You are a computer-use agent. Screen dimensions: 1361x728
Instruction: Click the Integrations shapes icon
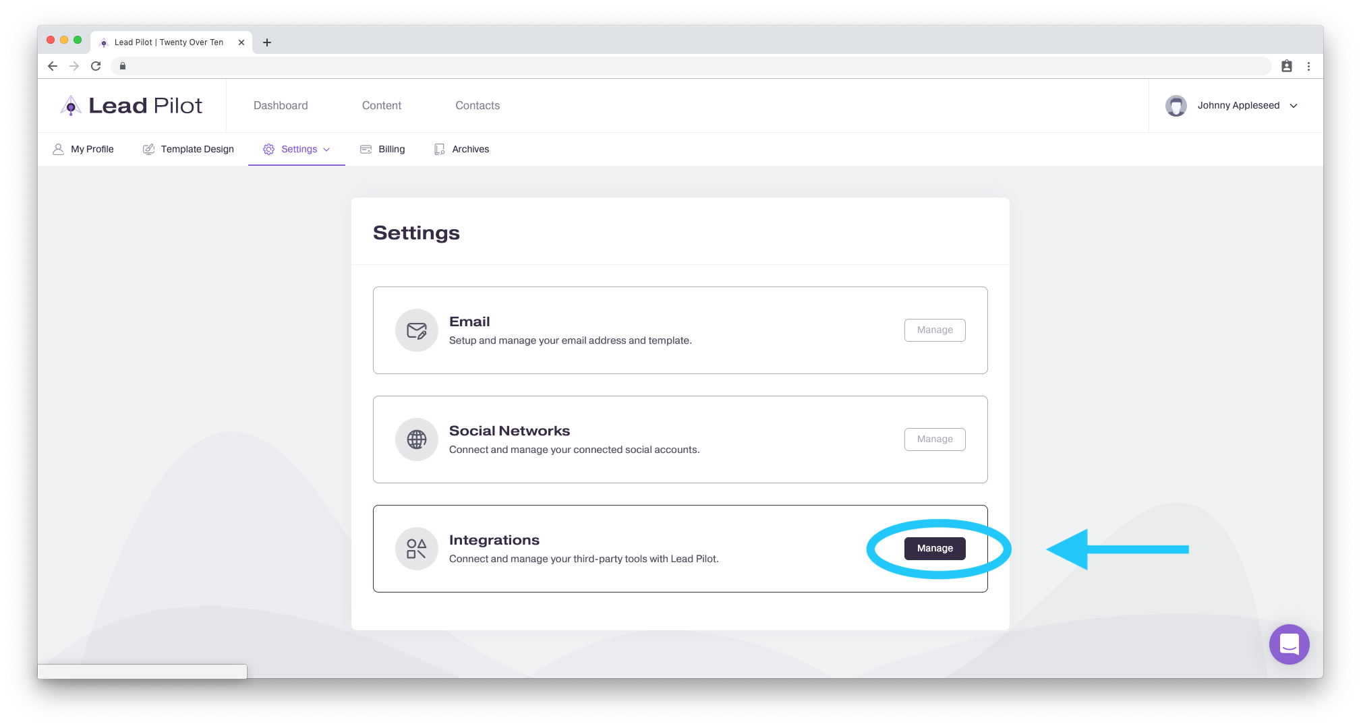point(417,549)
